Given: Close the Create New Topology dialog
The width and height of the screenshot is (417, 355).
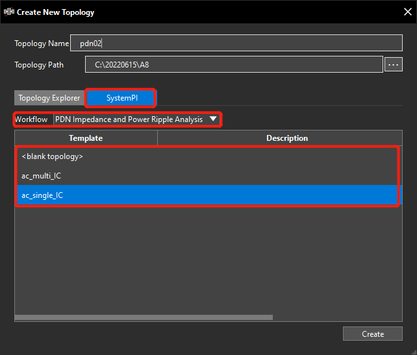Looking at the screenshot, I should pyautogui.click(x=408, y=12).
